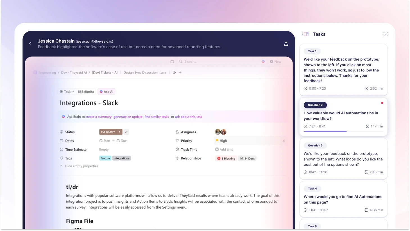410x231 pixels.
Task: Select the Question 3 card
Action: tap(343, 159)
